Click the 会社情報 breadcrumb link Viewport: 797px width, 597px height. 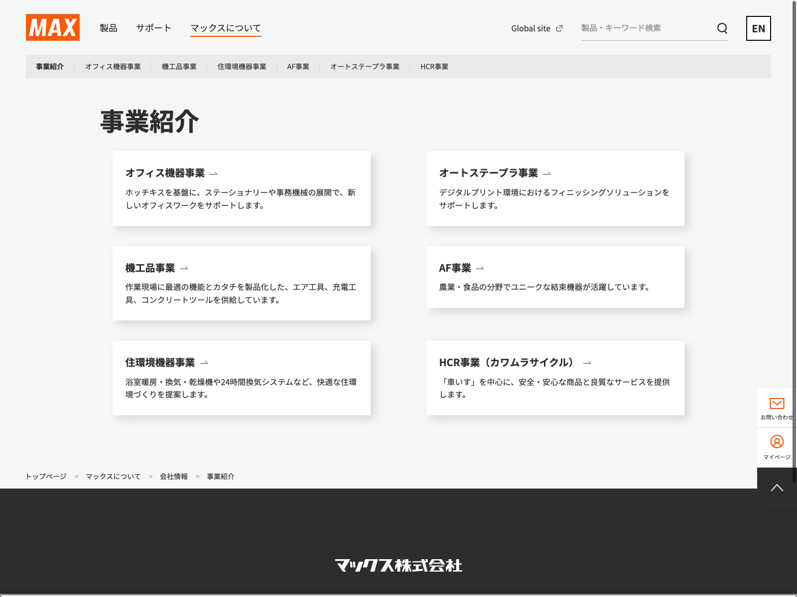click(174, 477)
